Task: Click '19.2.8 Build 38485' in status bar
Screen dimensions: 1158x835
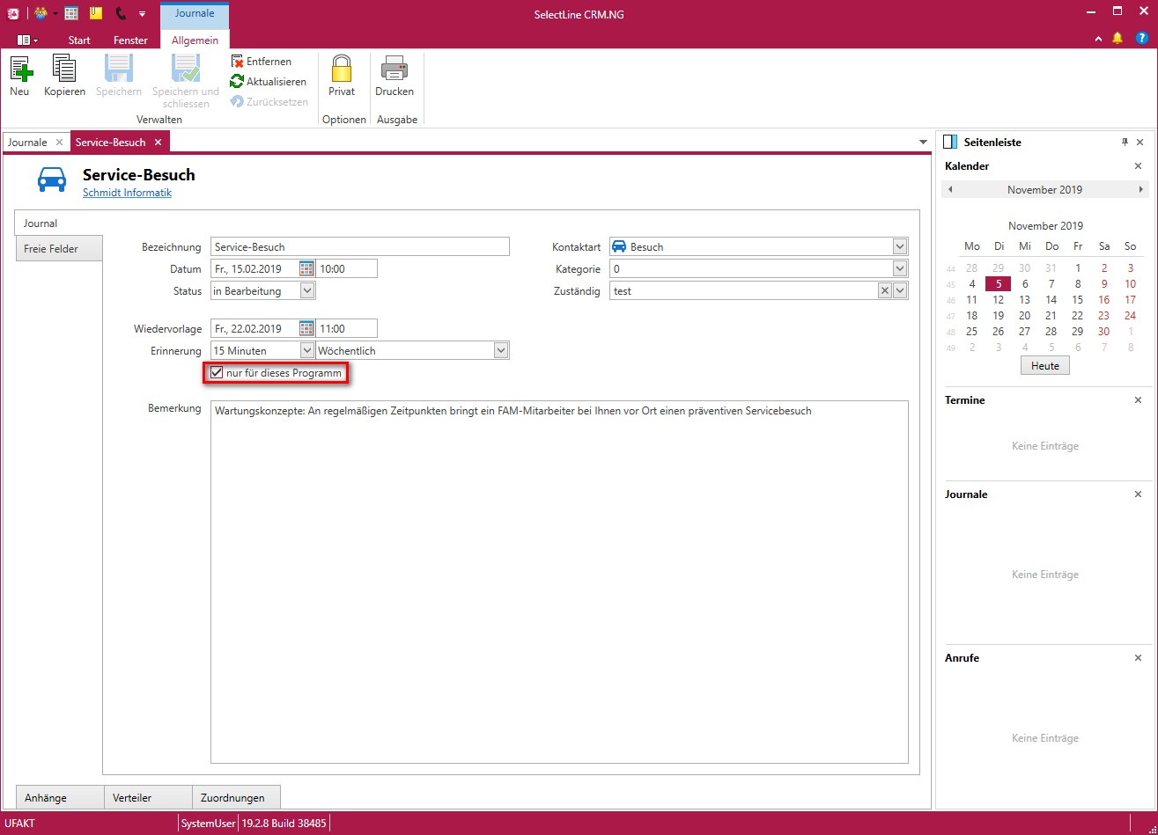Action: [x=284, y=824]
